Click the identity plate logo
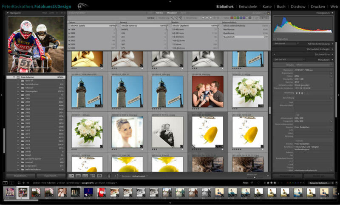The height and width of the screenshot is (205, 340). pos(82,6)
